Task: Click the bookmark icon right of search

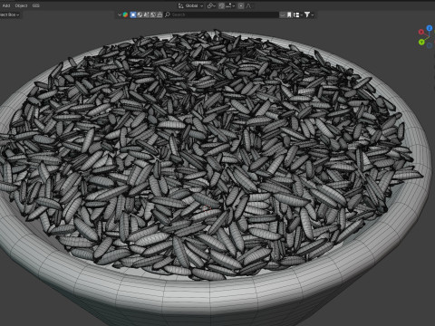Action: (x=289, y=14)
